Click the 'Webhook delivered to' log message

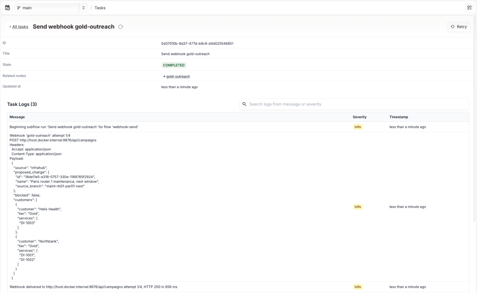click(93, 287)
